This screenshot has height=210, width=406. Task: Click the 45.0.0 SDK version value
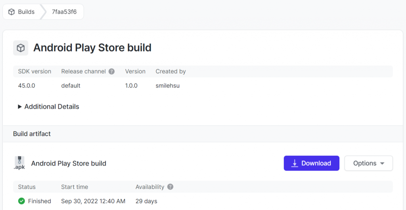(x=27, y=86)
